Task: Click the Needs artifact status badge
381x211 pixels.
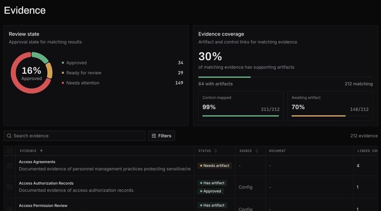Action: click(x=215, y=166)
